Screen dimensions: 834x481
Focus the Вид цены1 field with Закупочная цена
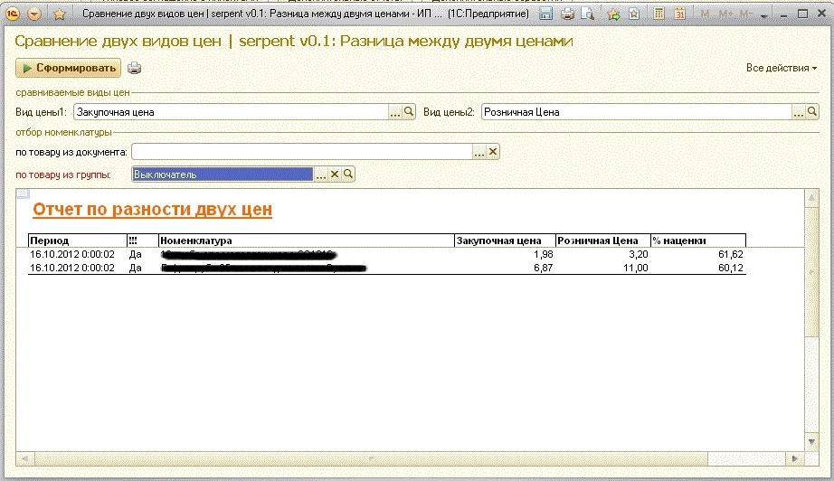(x=231, y=112)
